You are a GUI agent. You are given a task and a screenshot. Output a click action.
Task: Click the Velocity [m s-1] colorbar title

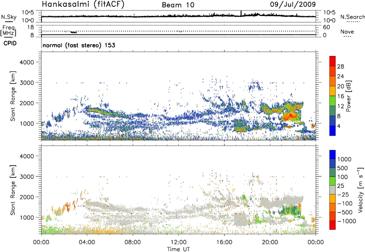[360, 190]
